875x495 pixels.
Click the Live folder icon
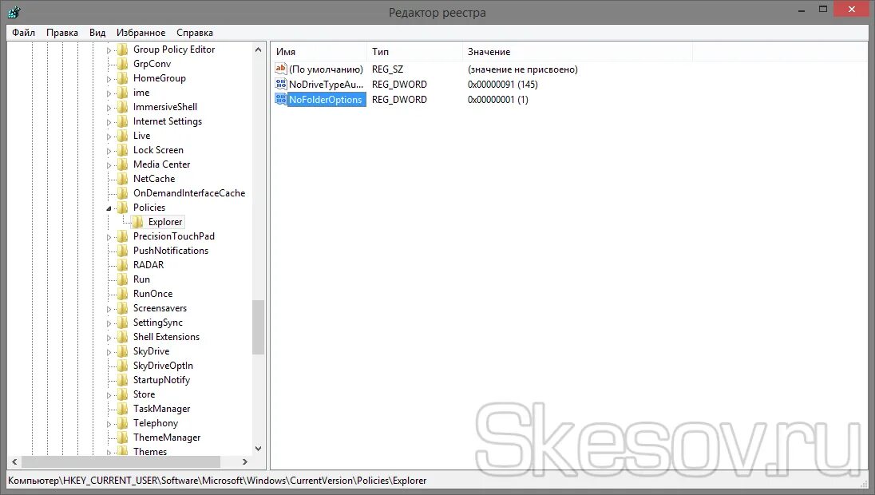pyautogui.click(x=122, y=136)
